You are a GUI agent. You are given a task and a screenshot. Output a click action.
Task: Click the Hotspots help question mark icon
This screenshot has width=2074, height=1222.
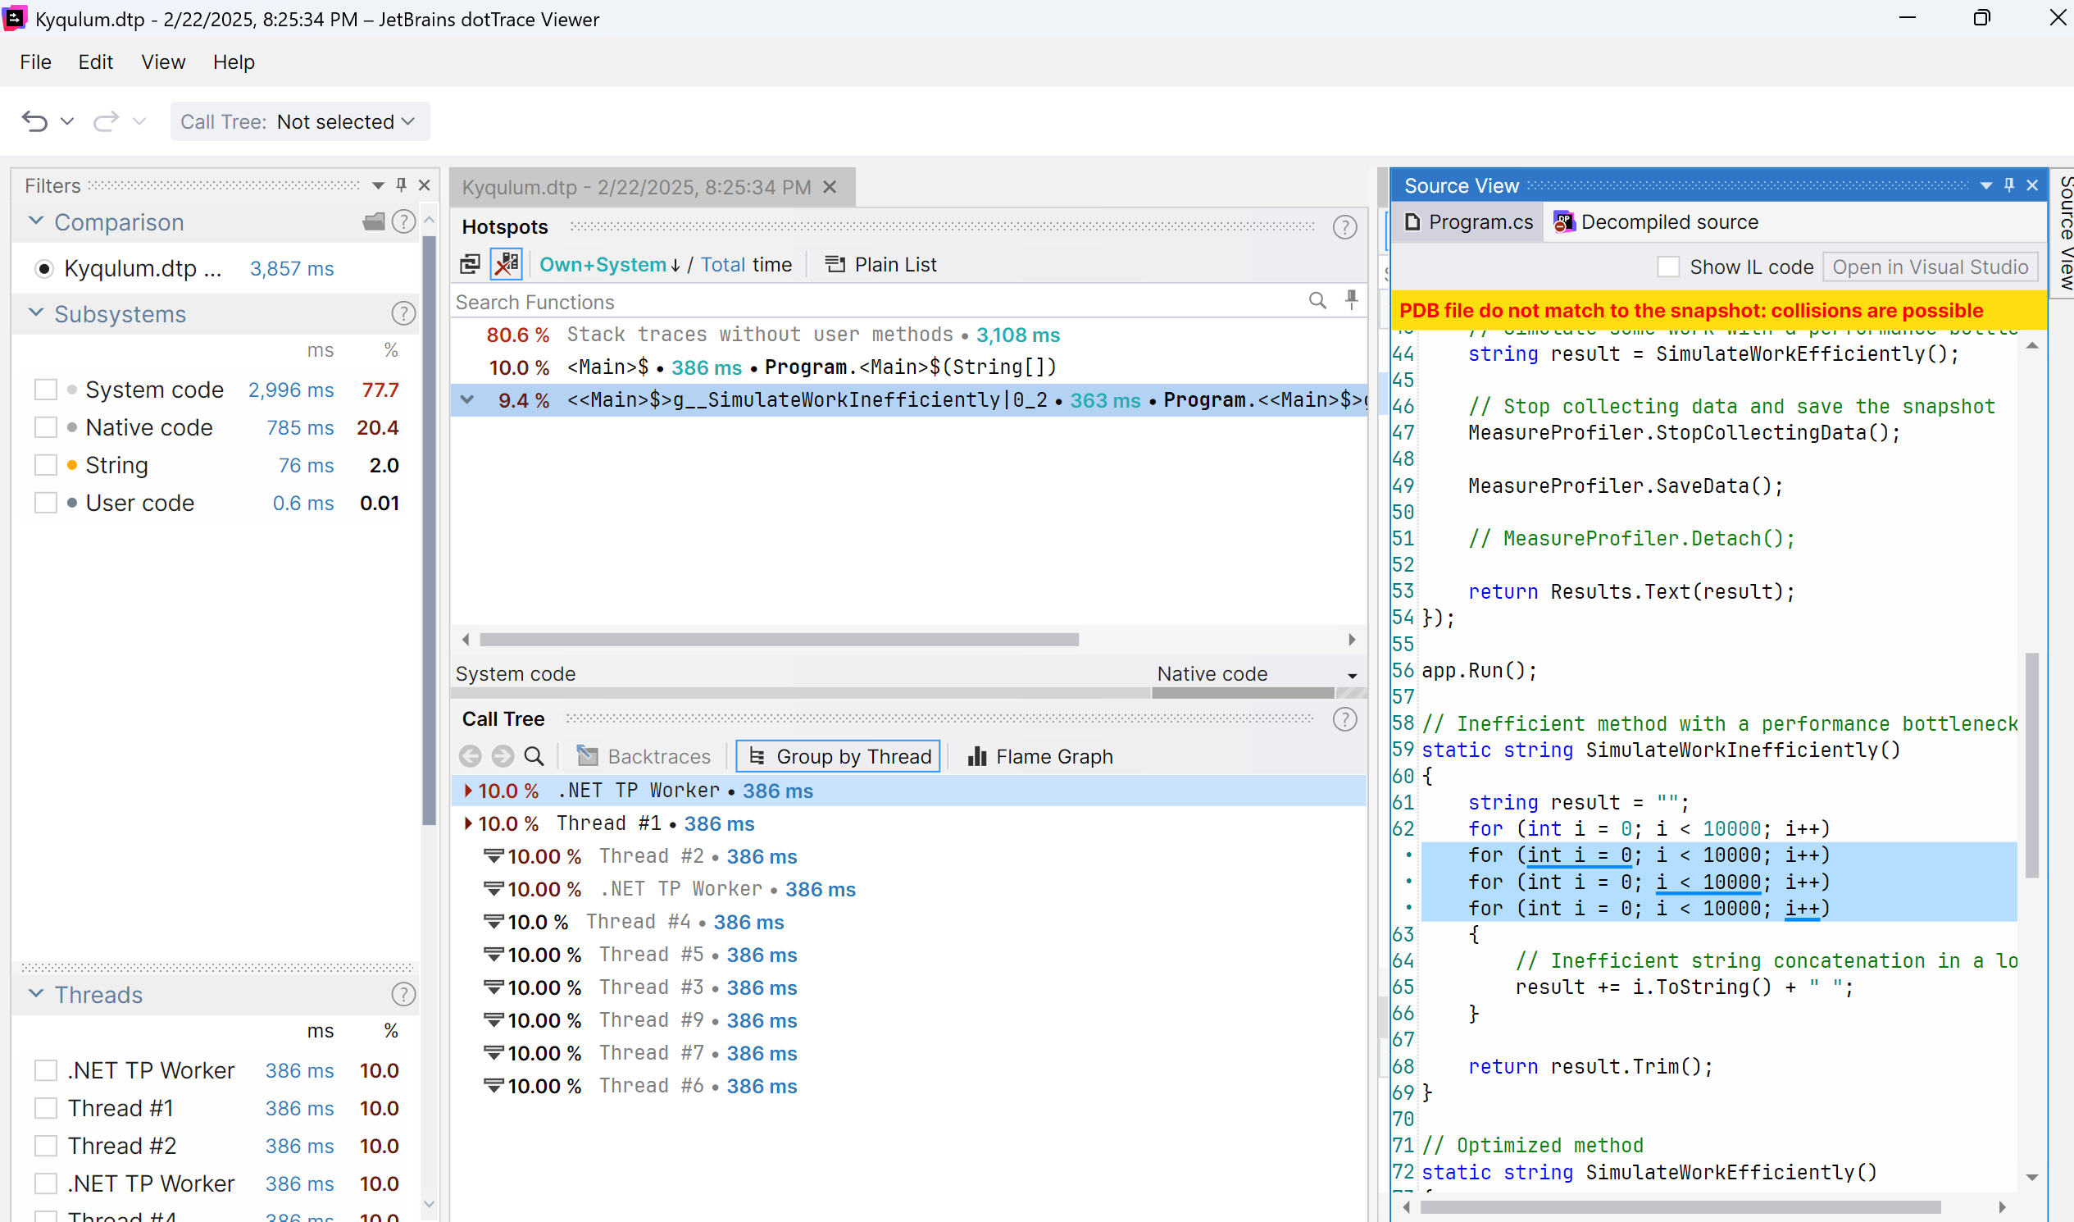coord(1344,227)
